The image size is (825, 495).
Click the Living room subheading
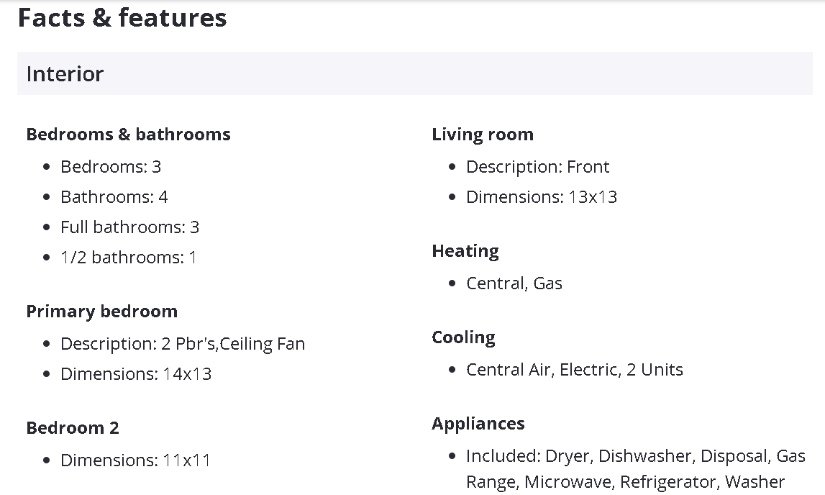point(483,135)
